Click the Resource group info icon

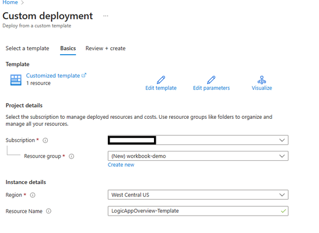(x=71, y=156)
